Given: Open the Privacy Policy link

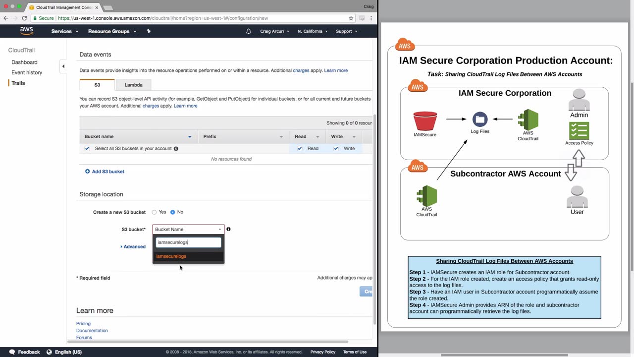Looking at the screenshot, I should point(323,352).
